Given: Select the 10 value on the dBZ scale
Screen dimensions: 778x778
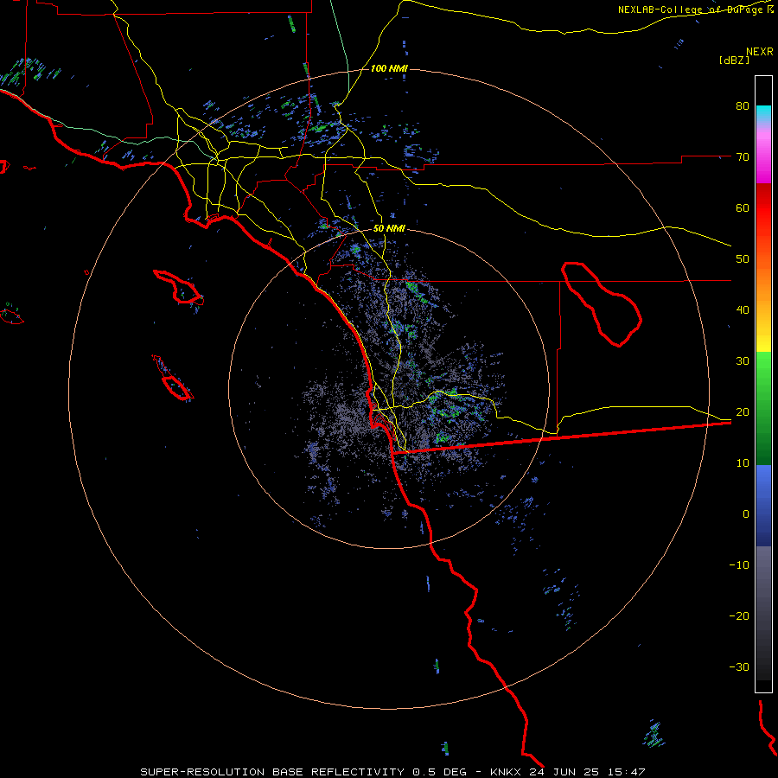Looking at the screenshot, I should click(x=743, y=463).
